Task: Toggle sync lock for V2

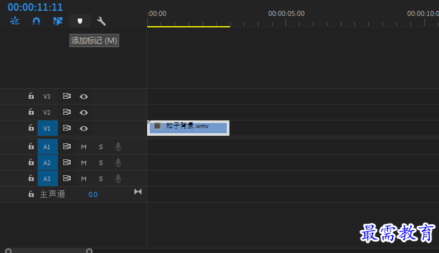Action: point(67,112)
